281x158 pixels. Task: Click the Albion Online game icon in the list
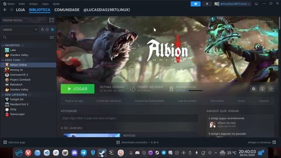(7, 65)
